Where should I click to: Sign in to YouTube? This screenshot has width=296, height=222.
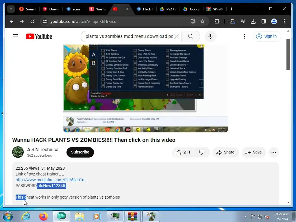click(x=267, y=36)
